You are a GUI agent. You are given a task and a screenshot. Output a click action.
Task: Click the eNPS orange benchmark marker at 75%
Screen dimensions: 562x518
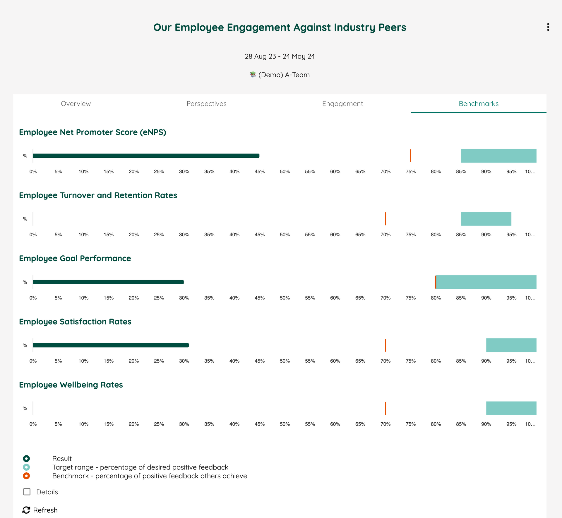(x=410, y=156)
